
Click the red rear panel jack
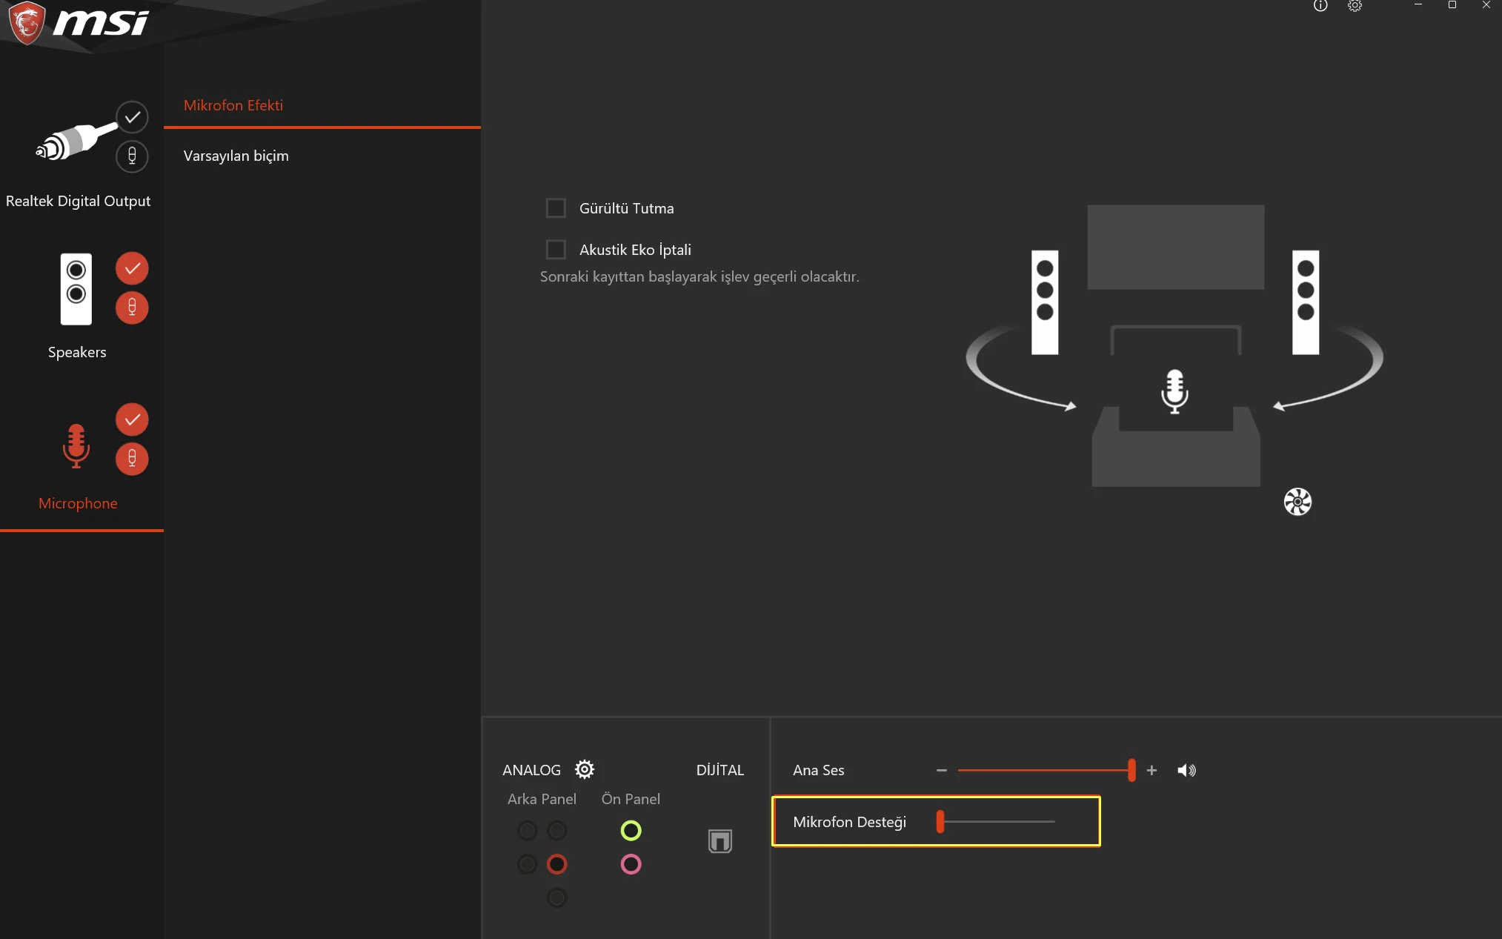tap(556, 864)
